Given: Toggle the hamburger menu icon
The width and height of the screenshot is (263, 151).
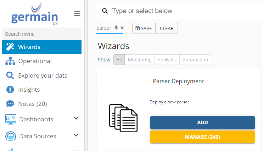Looking at the screenshot, I should [x=77, y=14].
